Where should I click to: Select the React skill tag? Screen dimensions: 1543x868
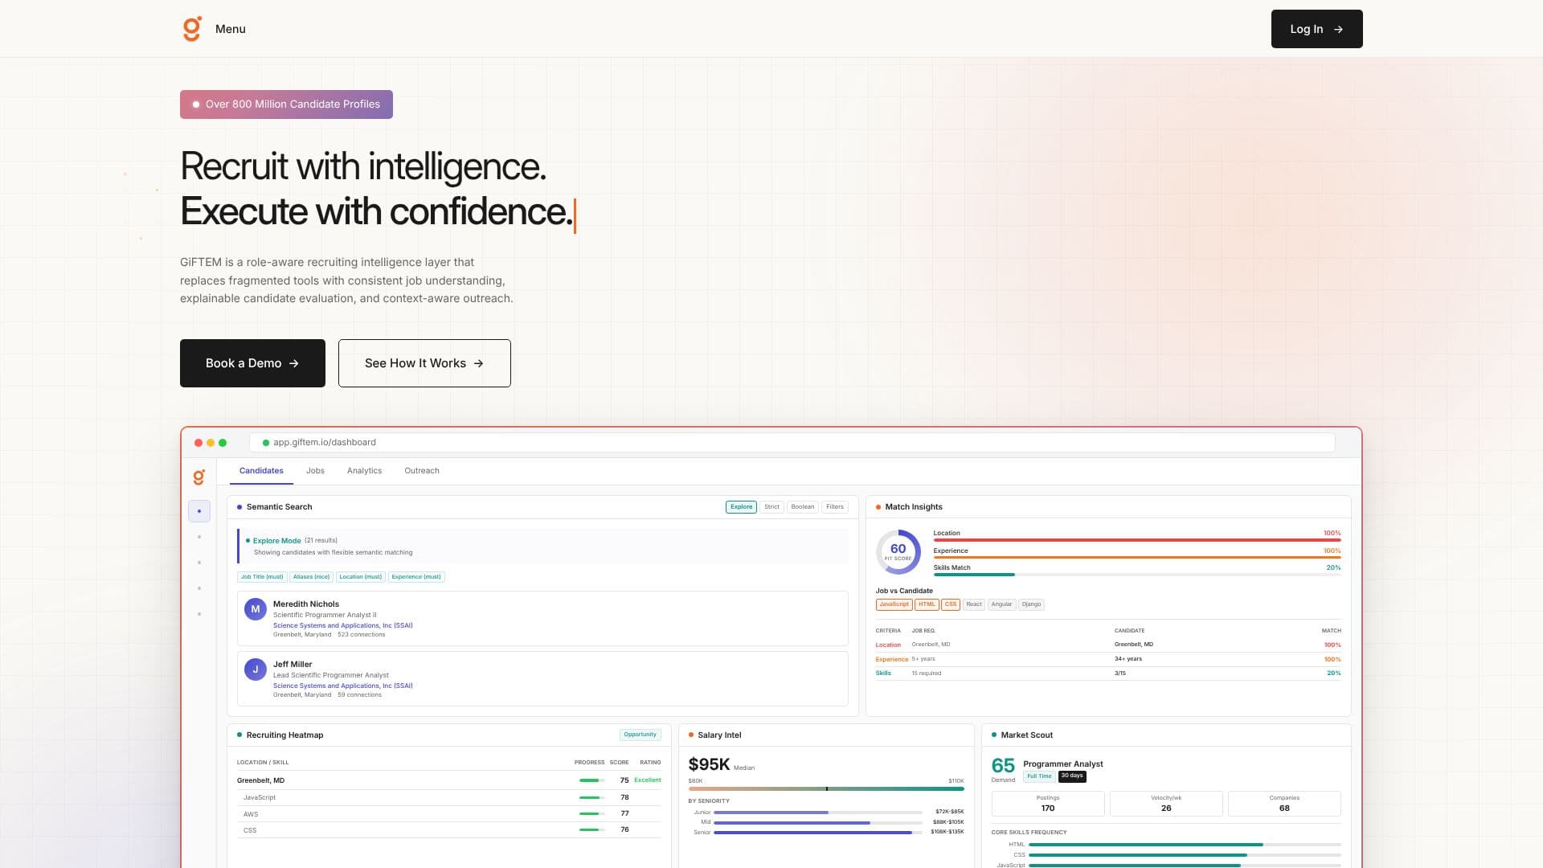tap(974, 604)
